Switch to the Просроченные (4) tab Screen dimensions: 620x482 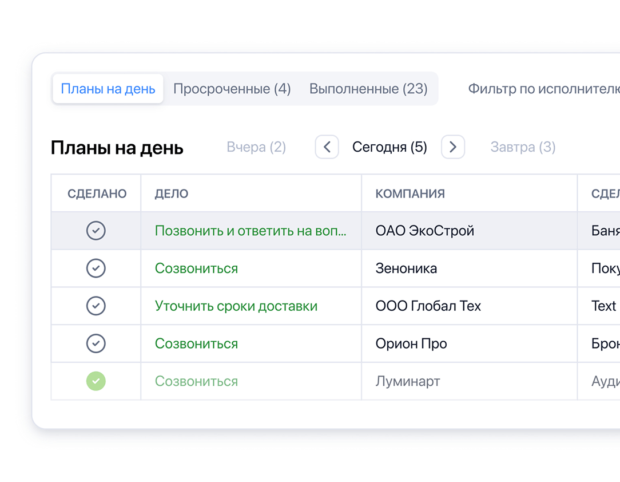(232, 89)
